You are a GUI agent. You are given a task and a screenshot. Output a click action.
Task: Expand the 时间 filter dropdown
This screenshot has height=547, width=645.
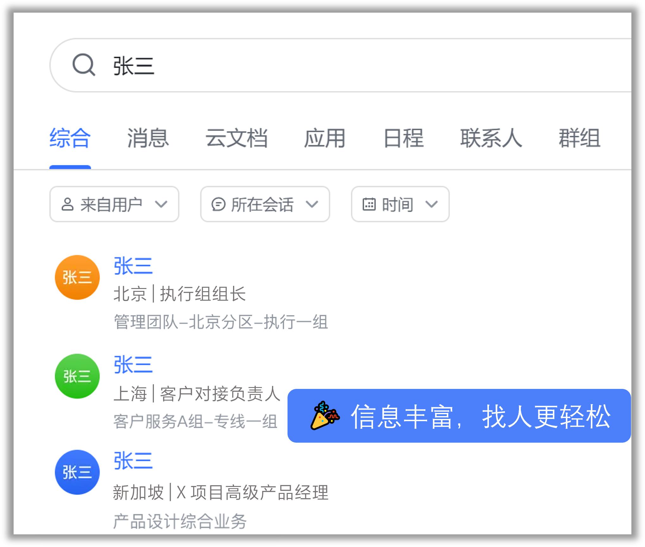click(x=400, y=204)
